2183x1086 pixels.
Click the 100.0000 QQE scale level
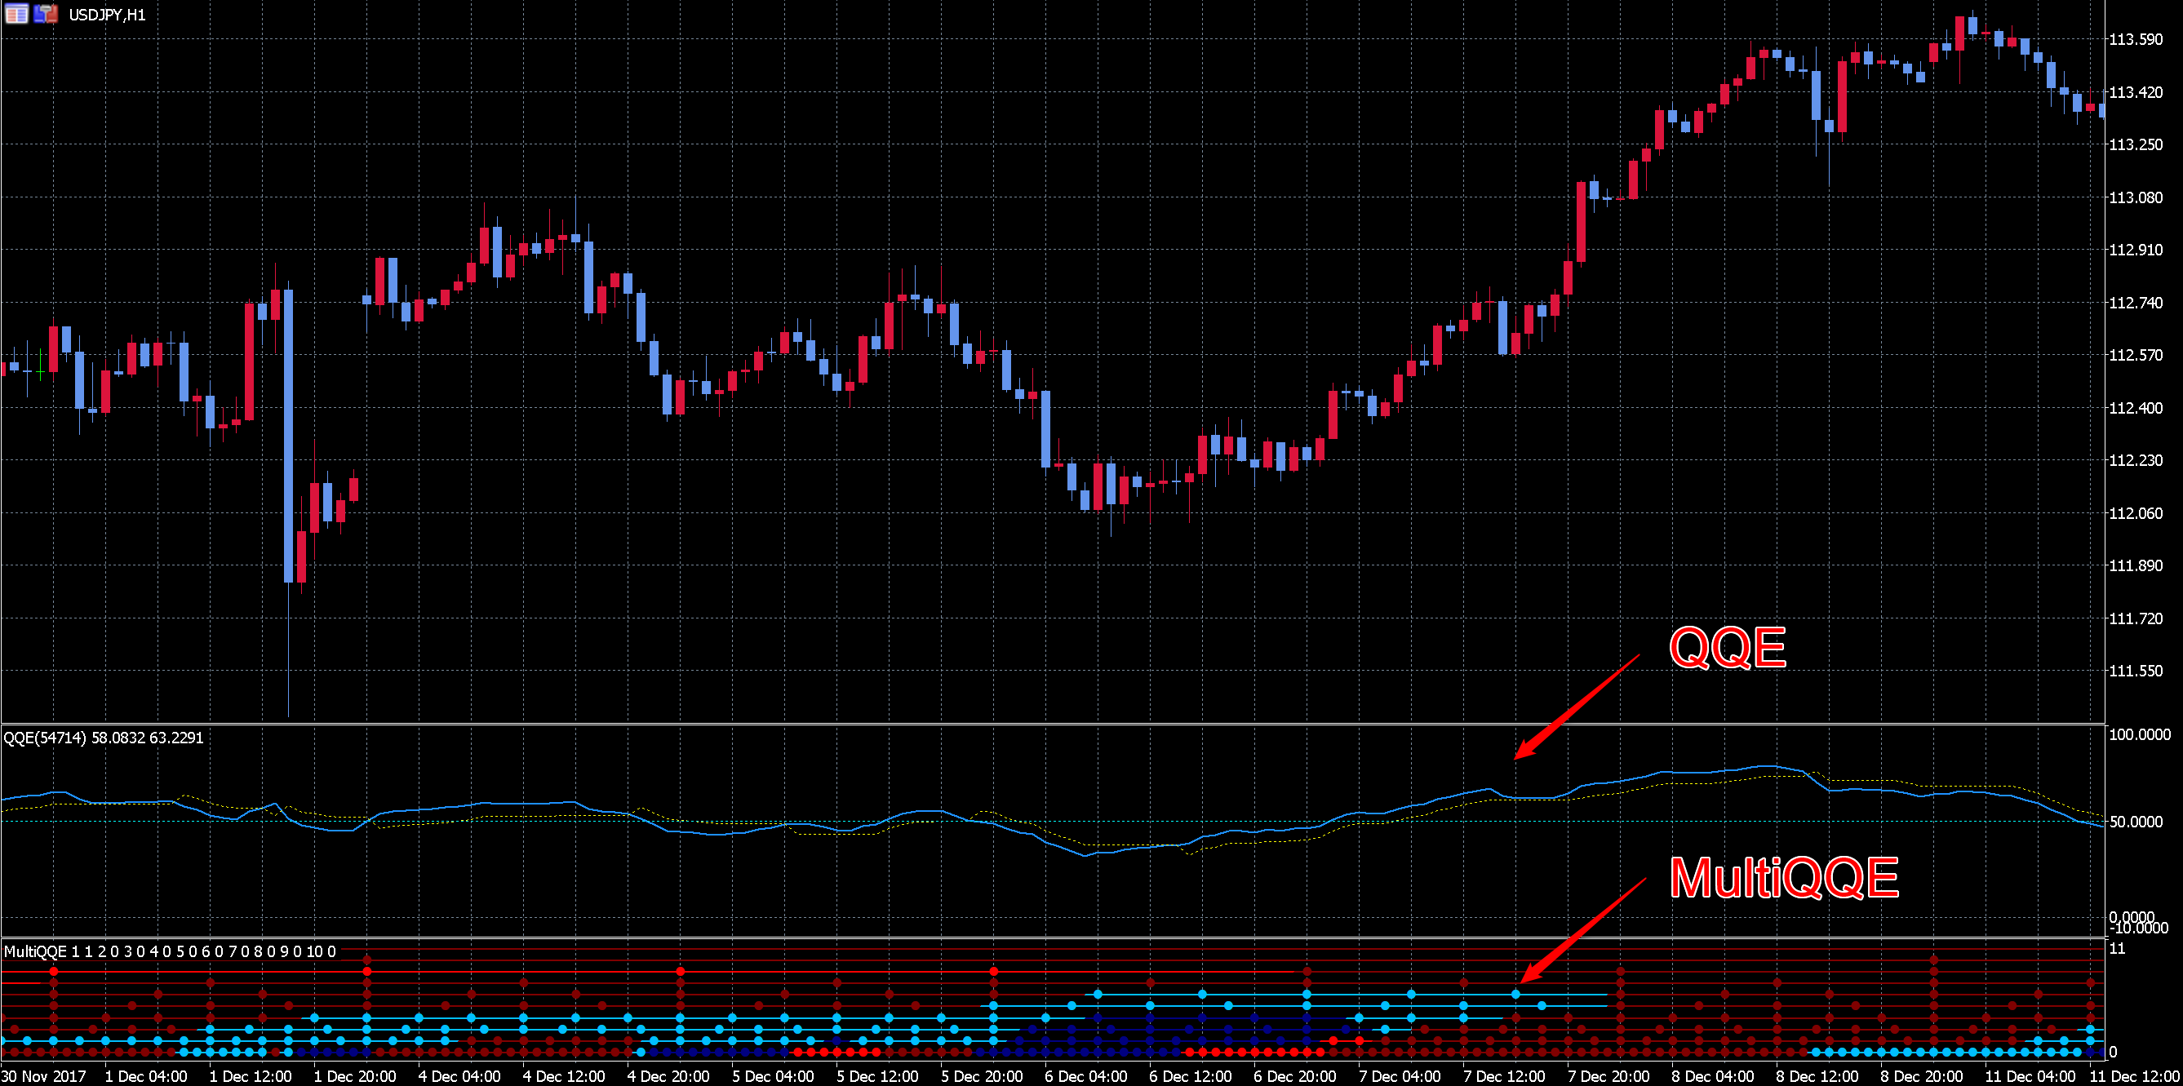(2139, 734)
